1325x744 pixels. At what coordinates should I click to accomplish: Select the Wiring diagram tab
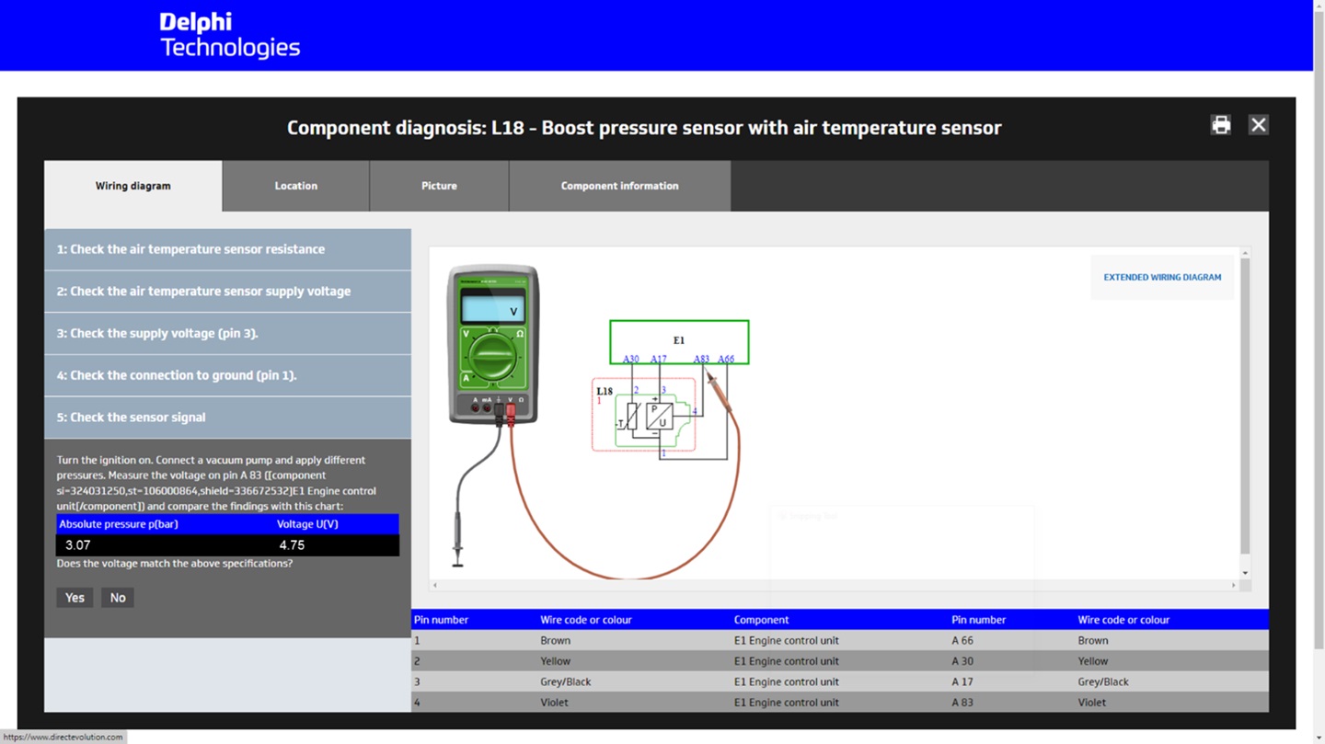pyautogui.click(x=133, y=186)
